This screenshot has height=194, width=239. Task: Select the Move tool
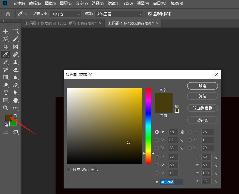[x=6, y=31]
